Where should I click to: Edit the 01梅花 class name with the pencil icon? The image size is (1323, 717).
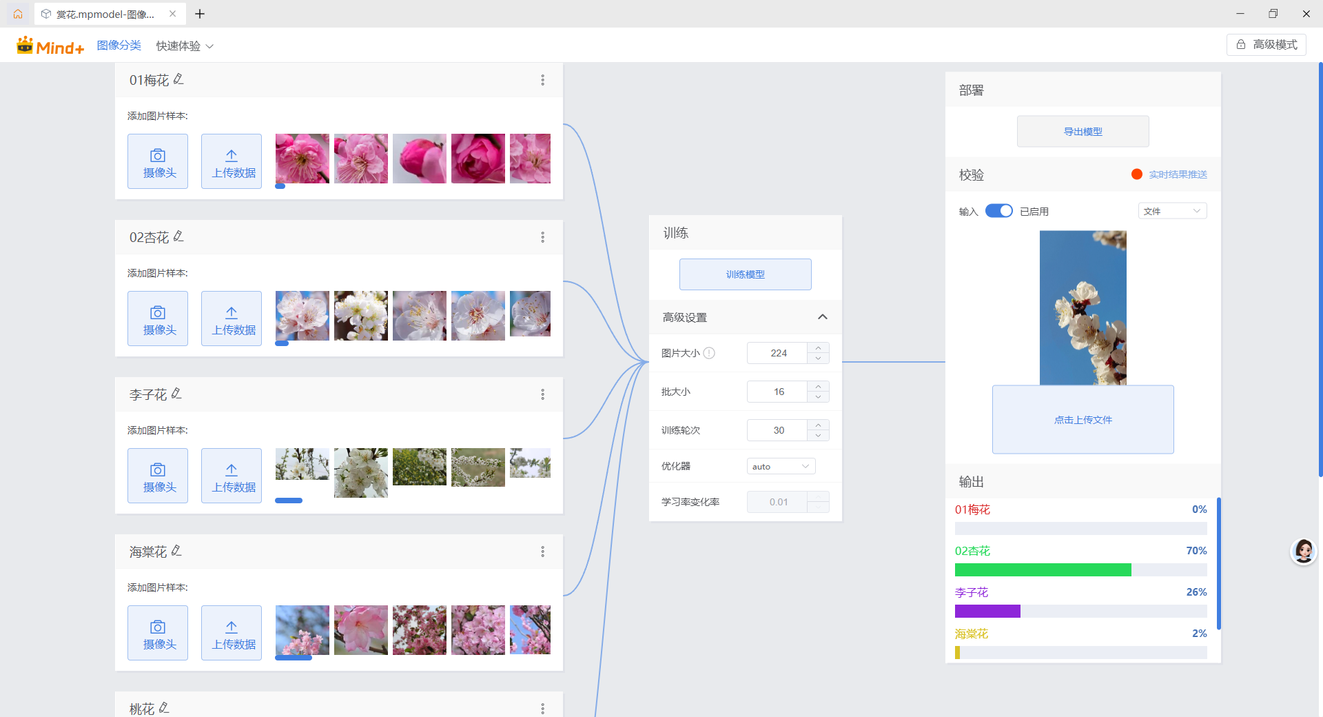pyautogui.click(x=178, y=79)
